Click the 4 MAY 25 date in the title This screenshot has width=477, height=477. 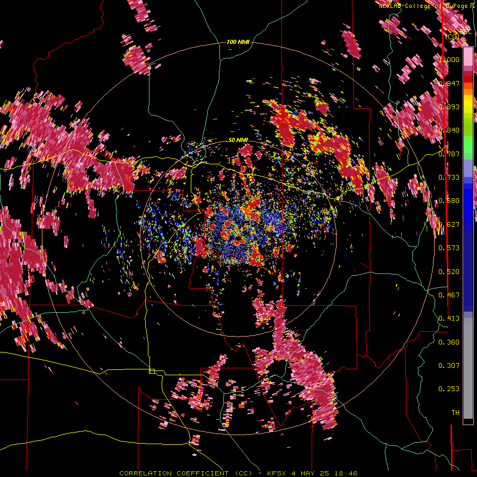(310, 473)
